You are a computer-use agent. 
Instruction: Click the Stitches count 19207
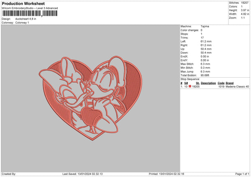coord(245,3)
